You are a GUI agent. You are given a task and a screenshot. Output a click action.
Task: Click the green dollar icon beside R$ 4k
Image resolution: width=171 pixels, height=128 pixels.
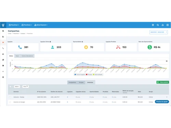tap(150, 47)
